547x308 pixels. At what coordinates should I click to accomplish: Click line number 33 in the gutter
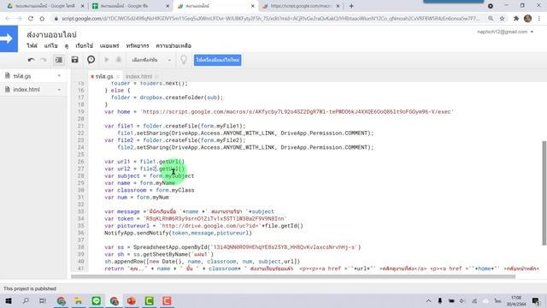(x=81, y=211)
